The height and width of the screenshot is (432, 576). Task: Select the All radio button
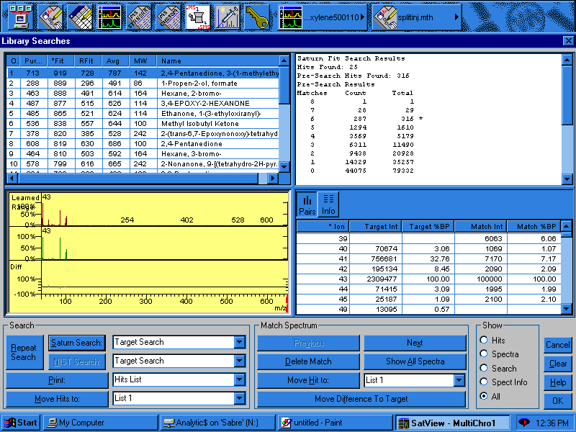tap(484, 396)
